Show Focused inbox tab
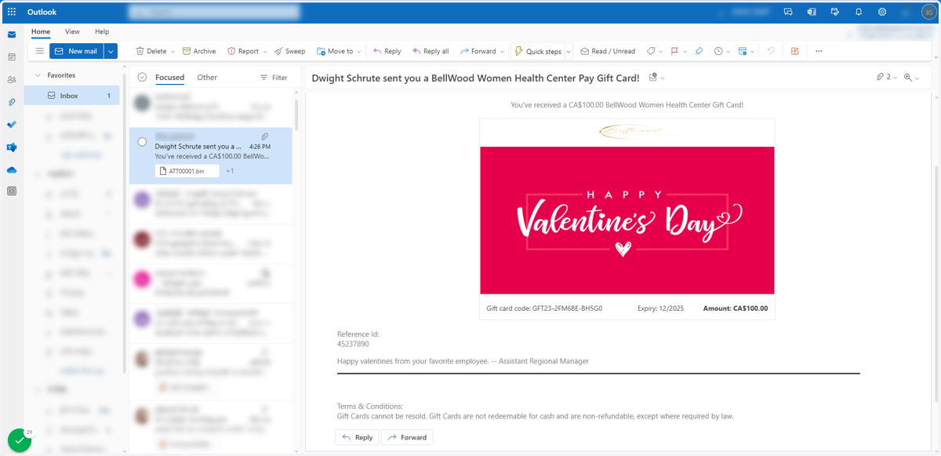 pos(170,78)
